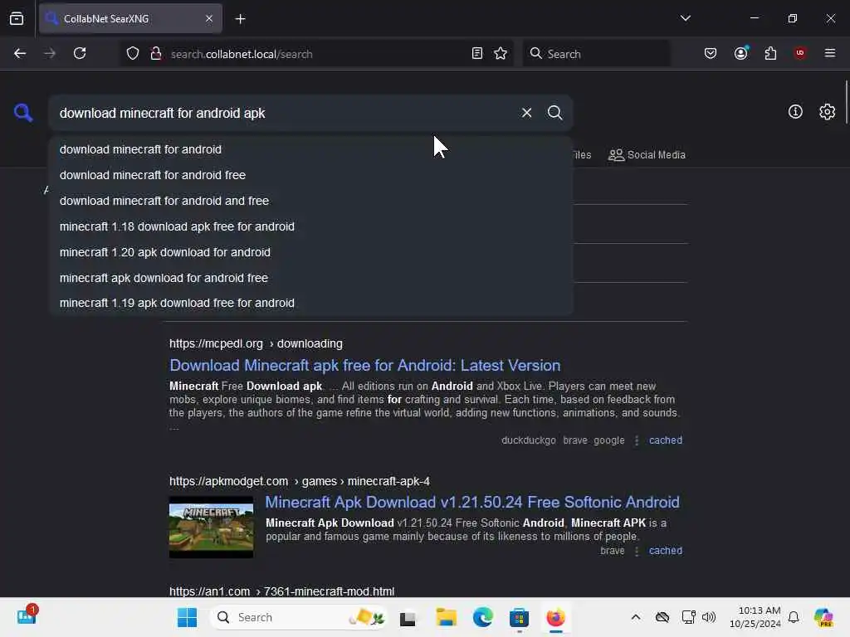Open 'Download Minecraft apk free for Android' result

tap(365, 365)
